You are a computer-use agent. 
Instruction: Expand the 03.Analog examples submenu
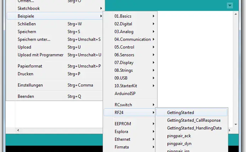coord(130,32)
